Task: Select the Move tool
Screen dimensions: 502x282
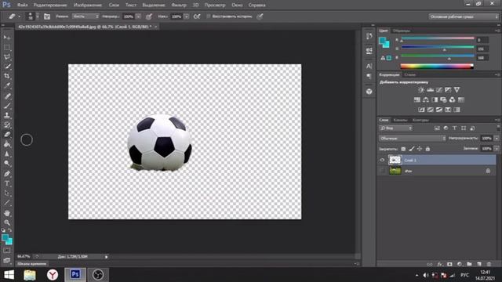Action: point(7,38)
